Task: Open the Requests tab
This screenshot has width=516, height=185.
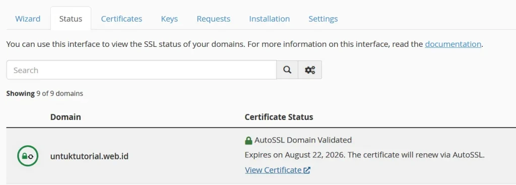Action: point(214,19)
